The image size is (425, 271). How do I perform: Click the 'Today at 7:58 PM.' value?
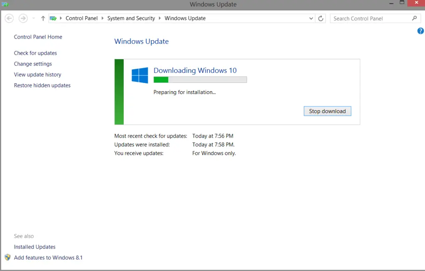213,145
